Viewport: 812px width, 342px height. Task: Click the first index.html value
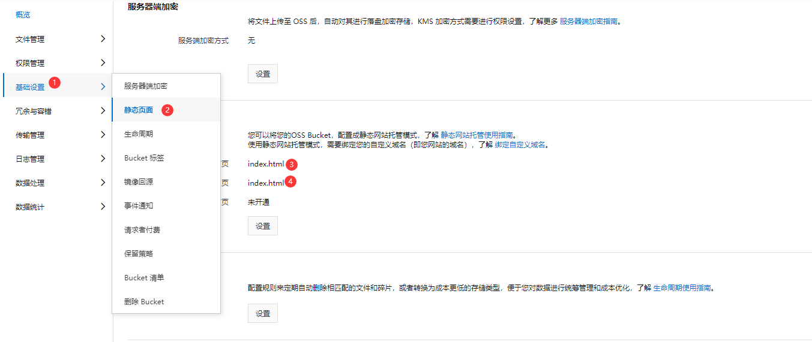pyautogui.click(x=266, y=164)
